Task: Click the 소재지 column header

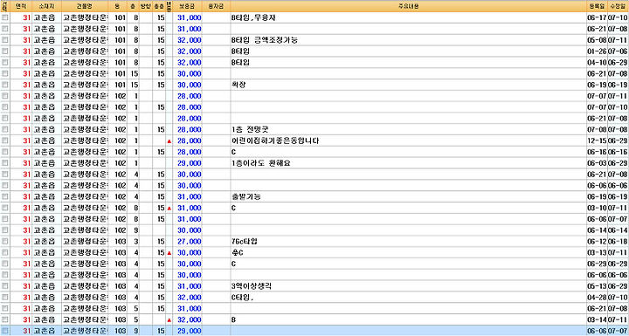Action: tap(46, 6)
